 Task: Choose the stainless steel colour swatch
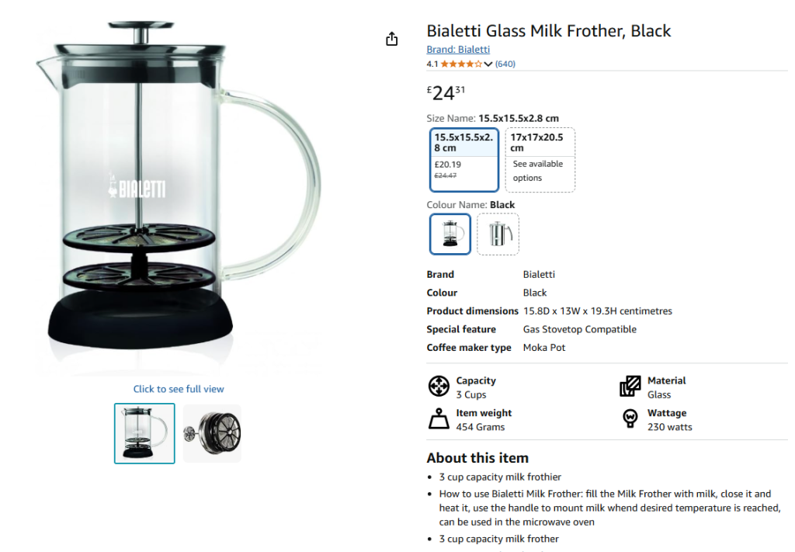498,234
